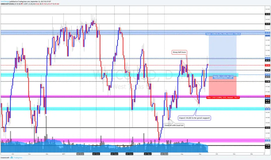This screenshot has width=271, height=160.
Task: Click the H:49.764 high value in header
Action: click(x=44, y=4)
